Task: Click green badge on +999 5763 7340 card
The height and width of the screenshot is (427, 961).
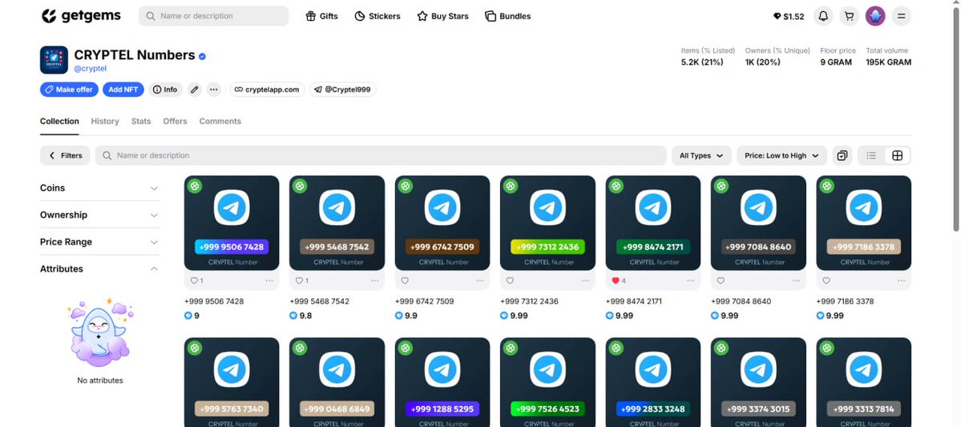Action: coord(195,348)
